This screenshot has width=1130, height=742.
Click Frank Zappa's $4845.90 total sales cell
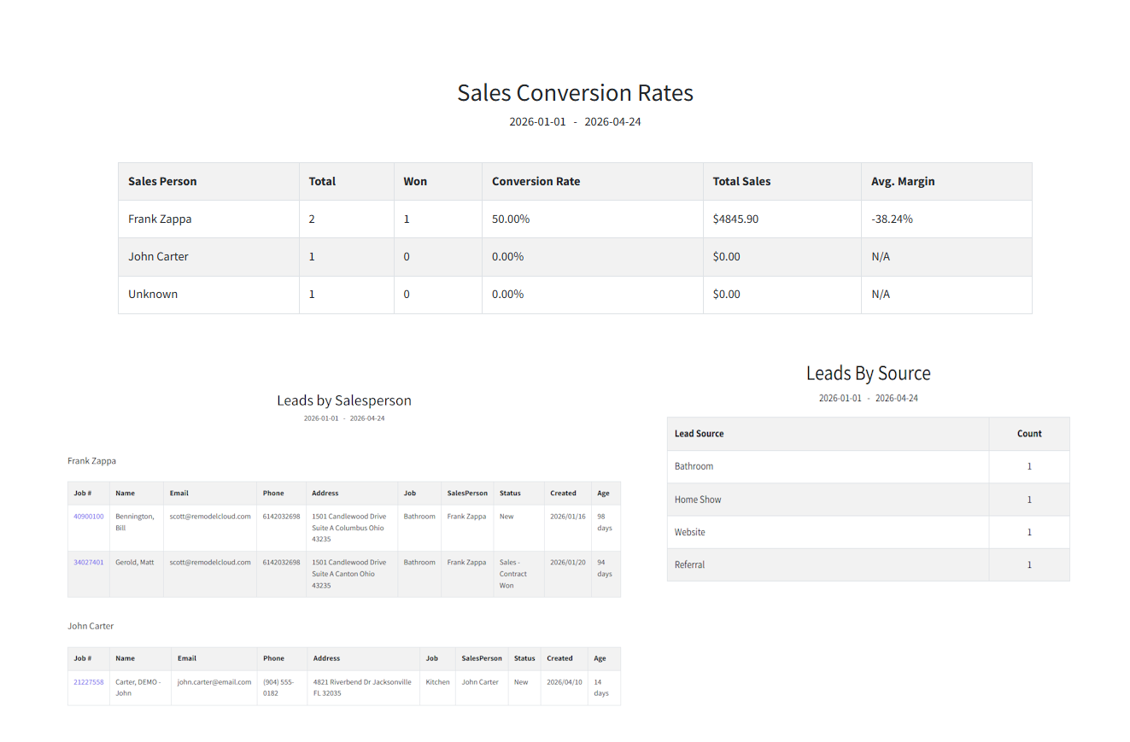tap(735, 219)
